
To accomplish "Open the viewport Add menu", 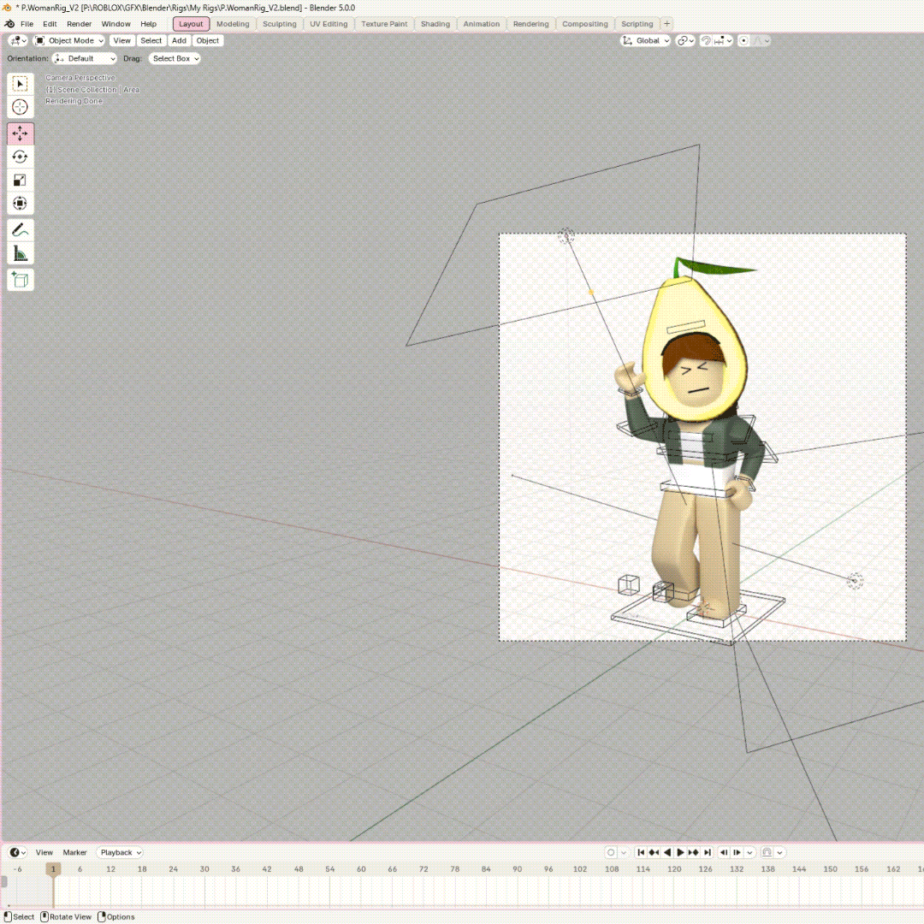I will 179,41.
